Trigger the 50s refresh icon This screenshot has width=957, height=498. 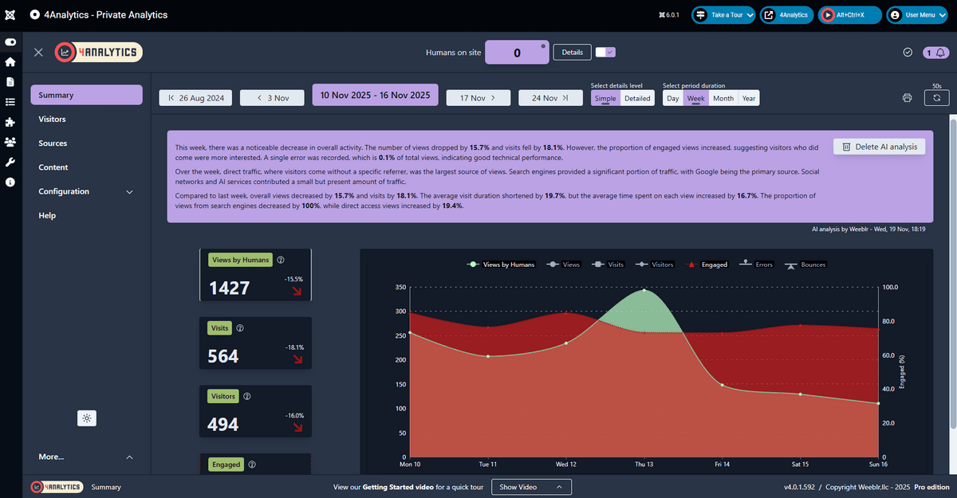click(x=936, y=97)
